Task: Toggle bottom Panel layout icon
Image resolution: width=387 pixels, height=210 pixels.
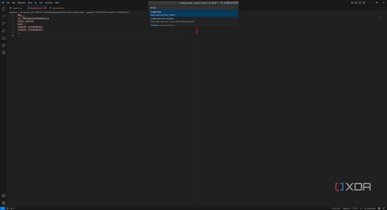Action: [x=360, y=3]
